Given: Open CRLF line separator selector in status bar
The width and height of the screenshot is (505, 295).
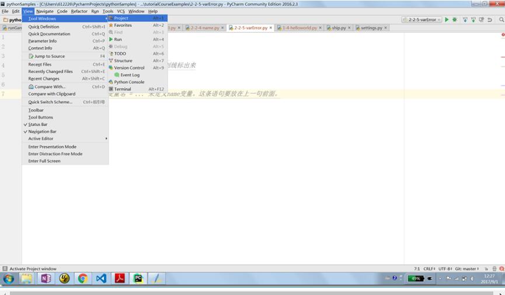Looking at the screenshot, I should 429,269.
